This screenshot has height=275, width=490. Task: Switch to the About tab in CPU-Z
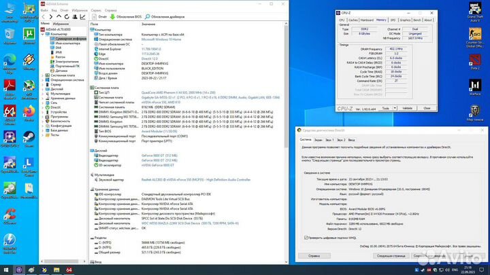click(x=428, y=20)
